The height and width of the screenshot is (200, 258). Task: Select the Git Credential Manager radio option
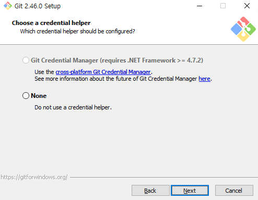point(26,60)
